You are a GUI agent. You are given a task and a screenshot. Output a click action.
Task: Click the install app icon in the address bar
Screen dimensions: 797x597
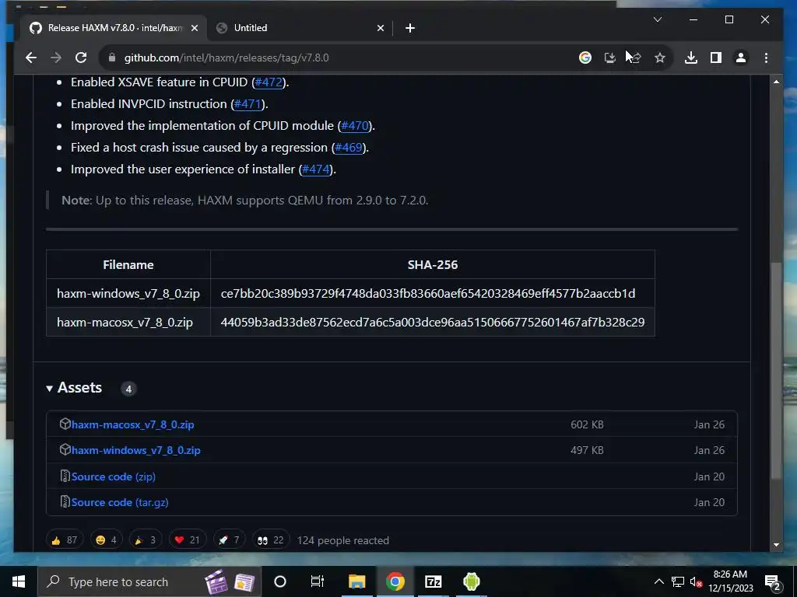(609, 58)
